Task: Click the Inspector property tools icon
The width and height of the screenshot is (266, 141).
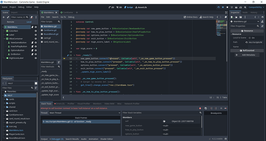Action: click(x=263, y=26)
